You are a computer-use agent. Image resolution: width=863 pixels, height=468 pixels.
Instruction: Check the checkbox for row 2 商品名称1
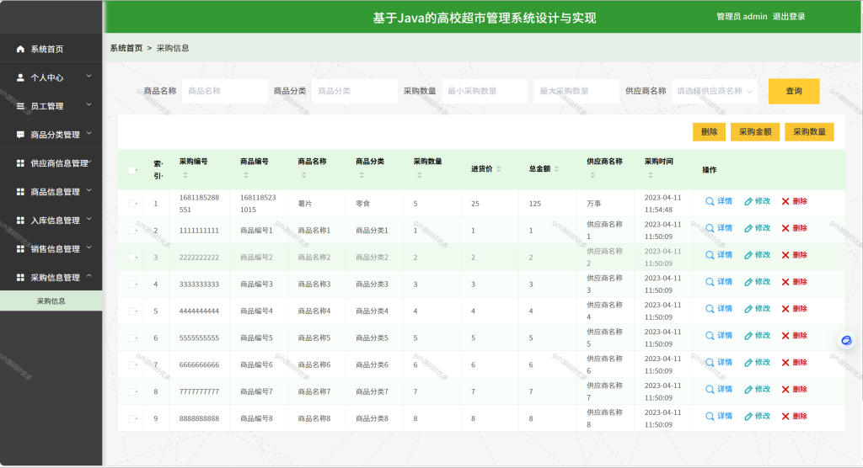[x=132, y=231]
